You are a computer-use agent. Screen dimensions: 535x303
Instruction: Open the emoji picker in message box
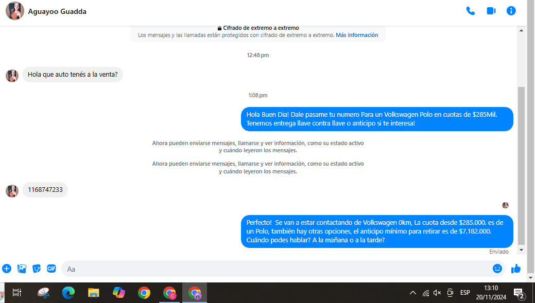[x=497, y=269]
